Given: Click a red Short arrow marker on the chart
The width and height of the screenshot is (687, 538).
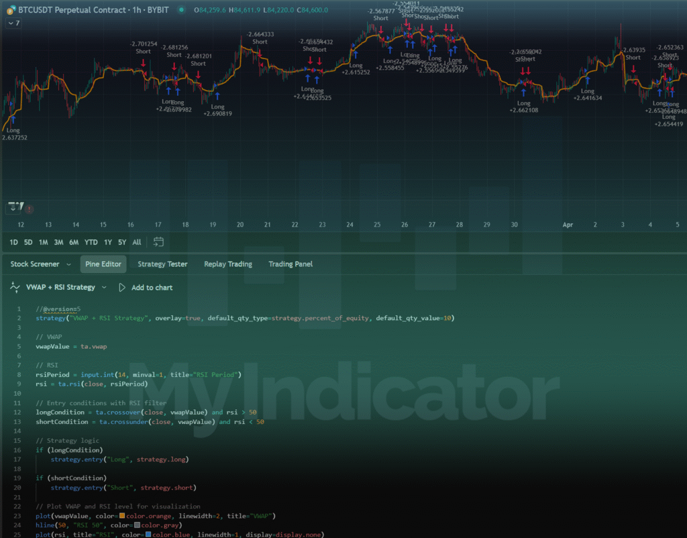Looking at the screenshot, I should click(x=143, y=62).
